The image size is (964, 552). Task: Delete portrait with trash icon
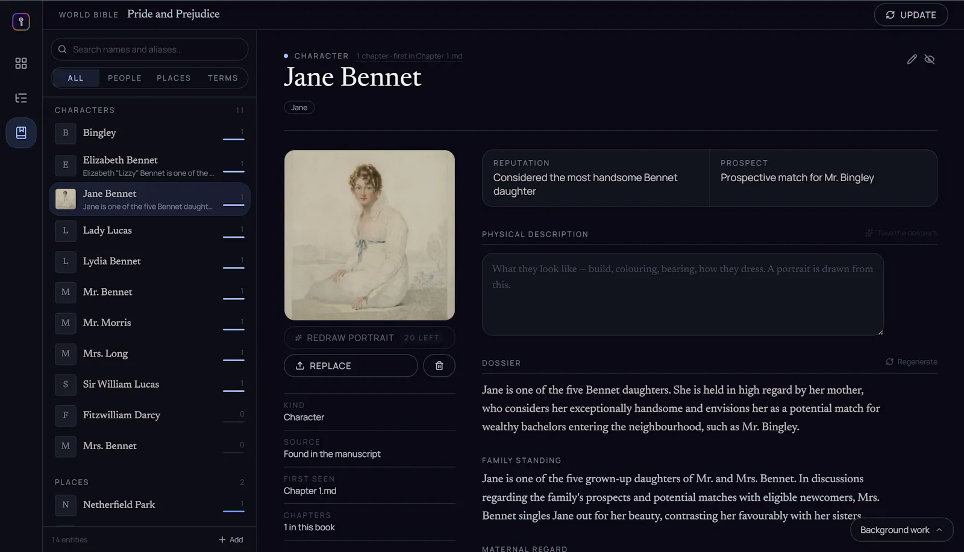439,365
